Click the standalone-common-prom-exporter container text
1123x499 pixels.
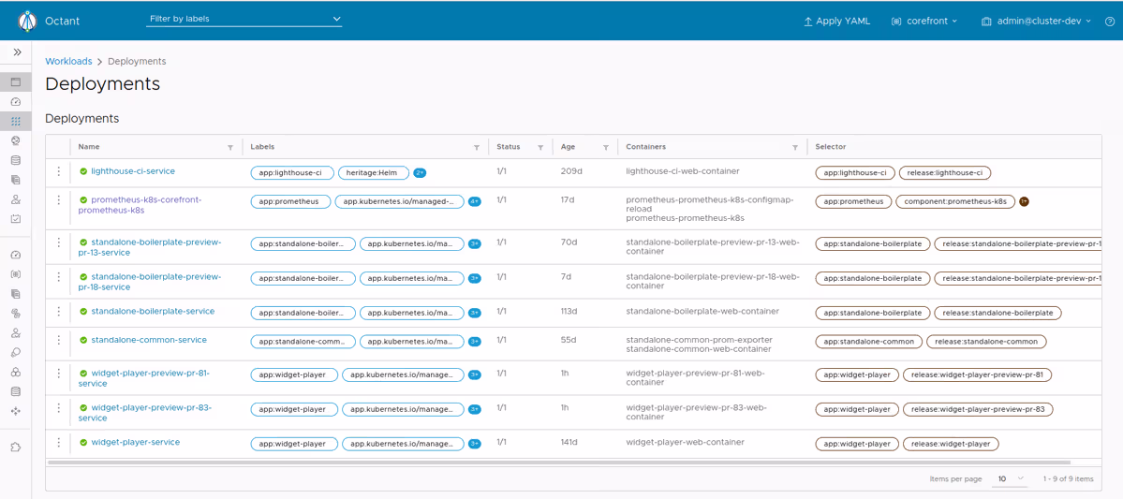click(x=699, y=339)
